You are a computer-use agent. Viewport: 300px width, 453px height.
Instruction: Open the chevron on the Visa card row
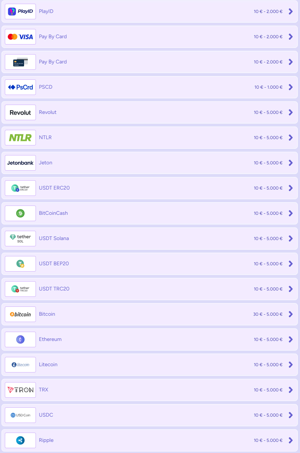click(291, 37)
